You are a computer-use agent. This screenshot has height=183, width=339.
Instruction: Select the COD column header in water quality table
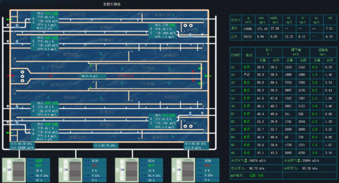(x=262, y=20)
